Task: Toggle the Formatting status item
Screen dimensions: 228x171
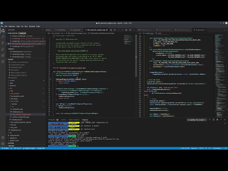Action: pos(218,148)
